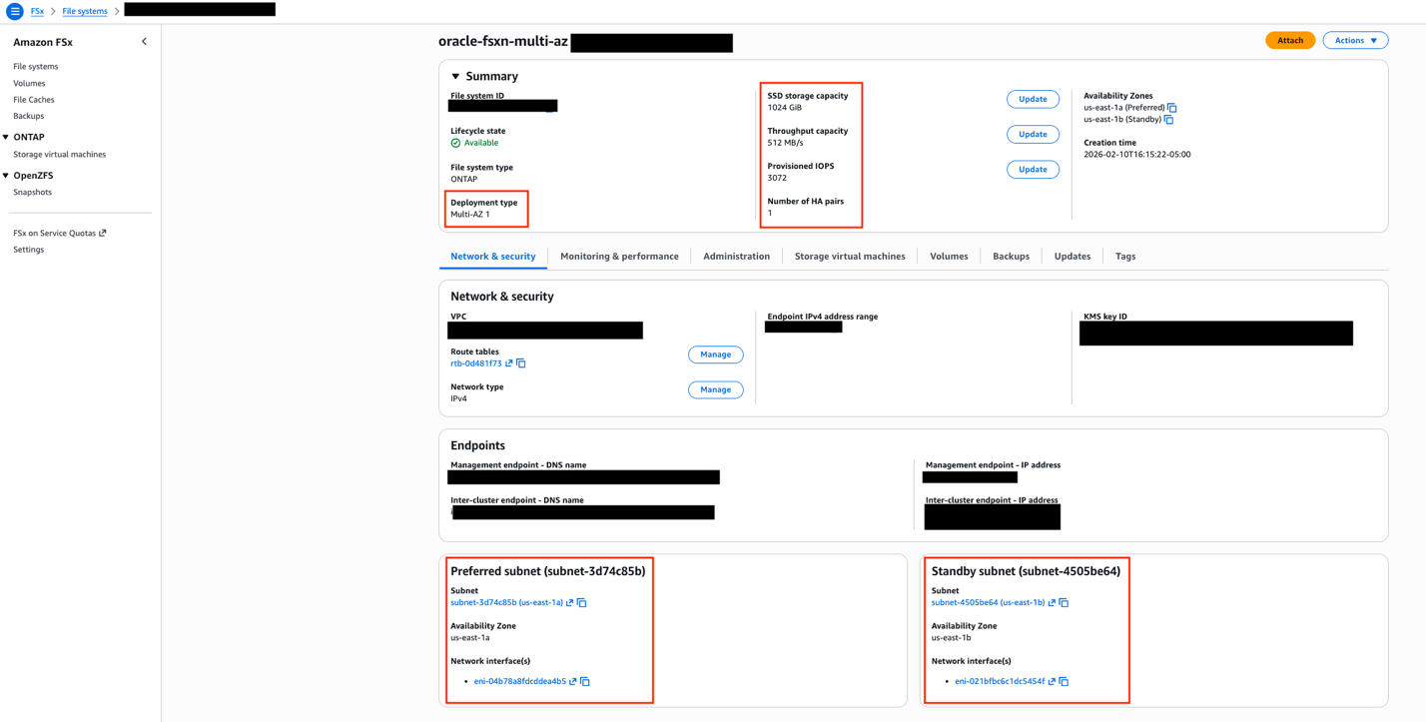The image size is (1426, 722).
Task: Open the Storage virtual machines tab
Action: (850, 257)
